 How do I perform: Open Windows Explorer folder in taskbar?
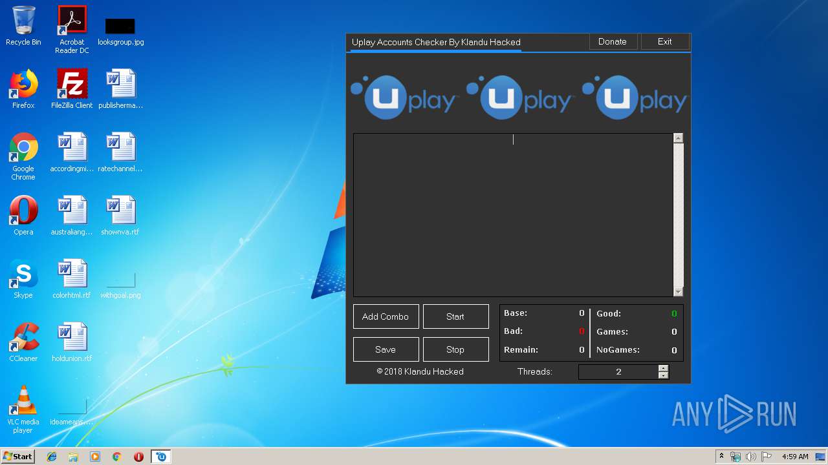73,457
